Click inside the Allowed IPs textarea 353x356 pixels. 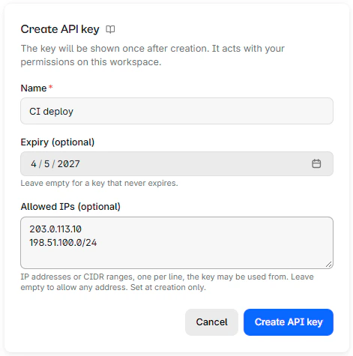pyautogui.click(x=177, y=243)
